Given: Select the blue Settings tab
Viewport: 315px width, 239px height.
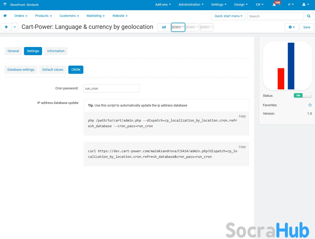Looking at the screenshot, I should click(x=33, y=51).
